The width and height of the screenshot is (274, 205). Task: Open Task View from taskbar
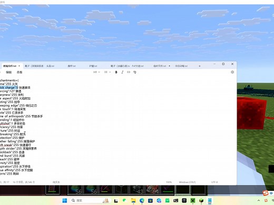116,201
